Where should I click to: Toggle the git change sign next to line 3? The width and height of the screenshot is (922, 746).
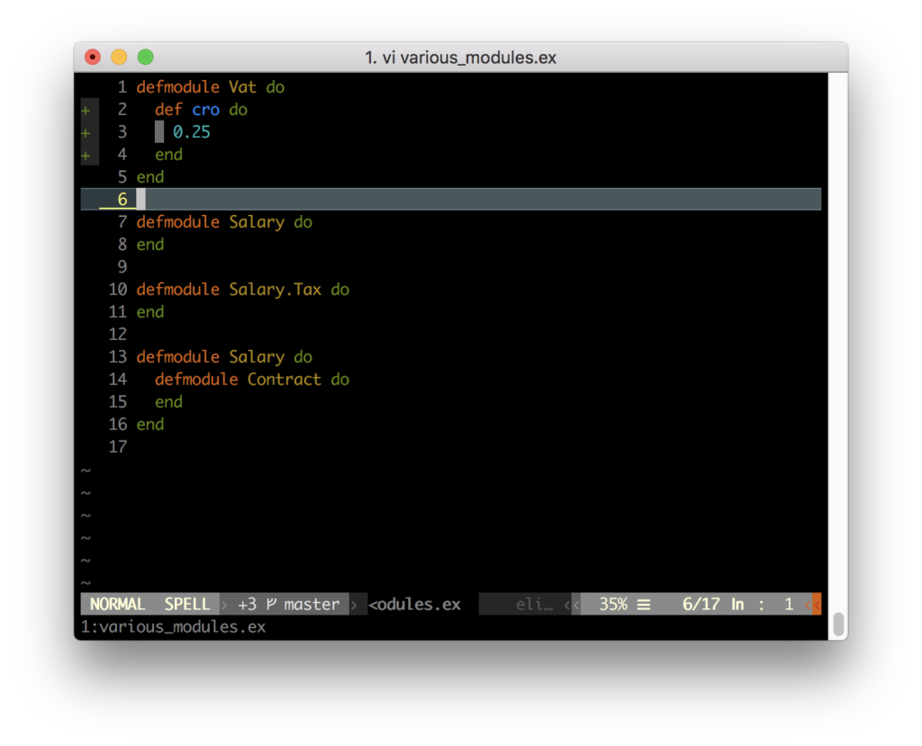86,132
